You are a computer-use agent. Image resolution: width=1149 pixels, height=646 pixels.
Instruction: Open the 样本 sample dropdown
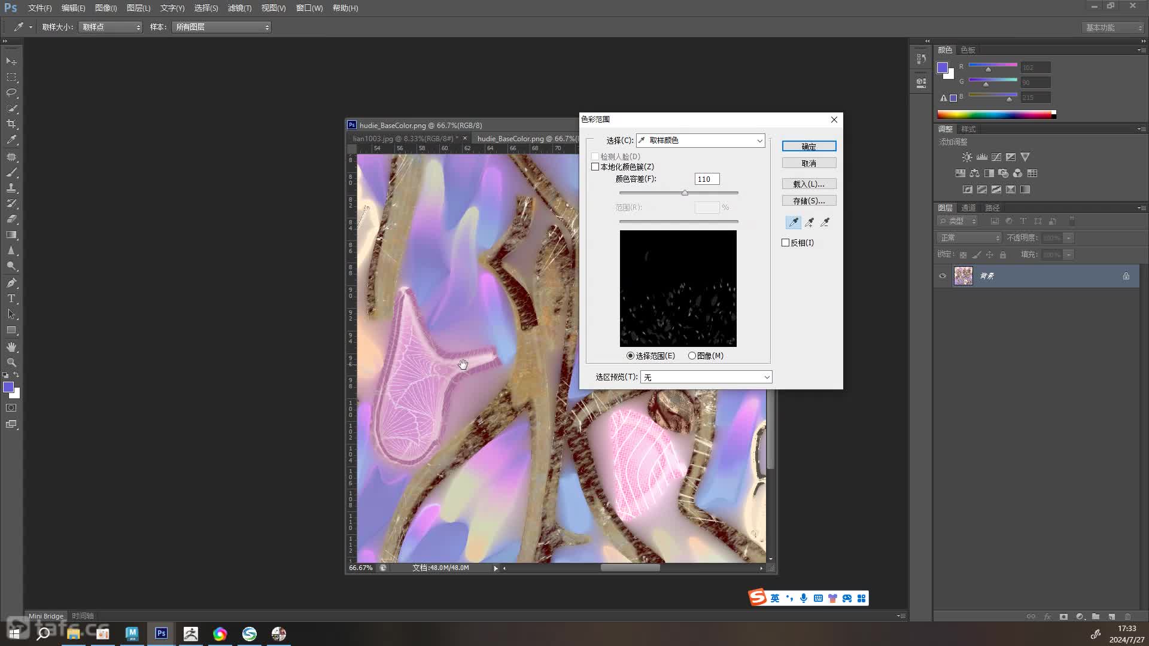click(221, 28)
